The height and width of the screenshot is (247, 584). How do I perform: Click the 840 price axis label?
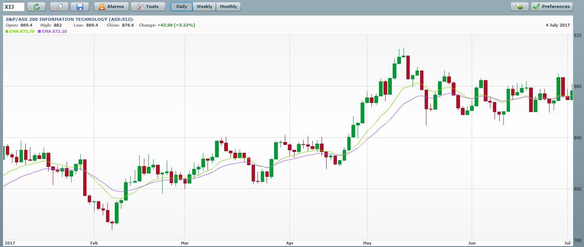pos(578,138)
